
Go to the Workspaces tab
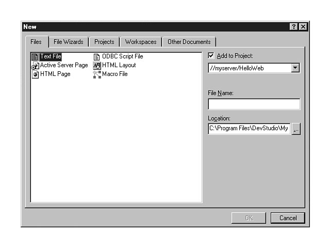coord(141,42)
